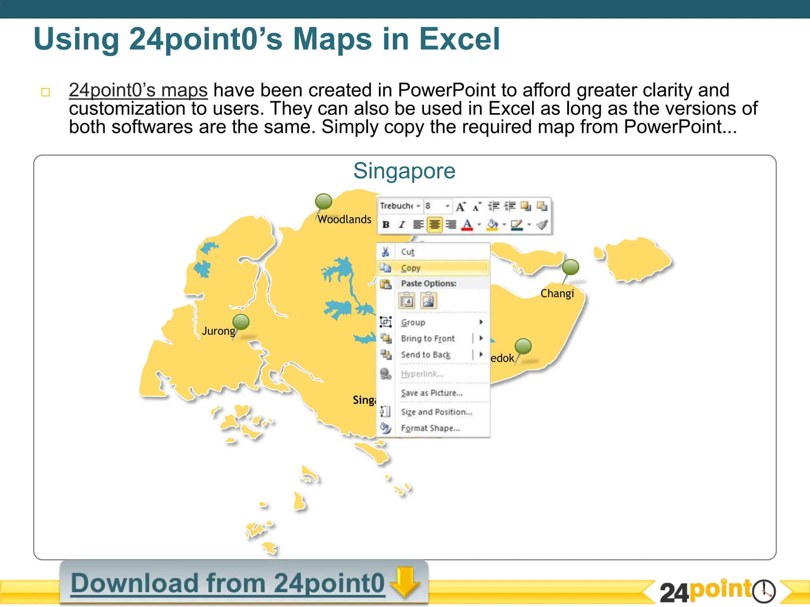
Task: Click the green Changi map pin
Action: [x=570, y=267]
